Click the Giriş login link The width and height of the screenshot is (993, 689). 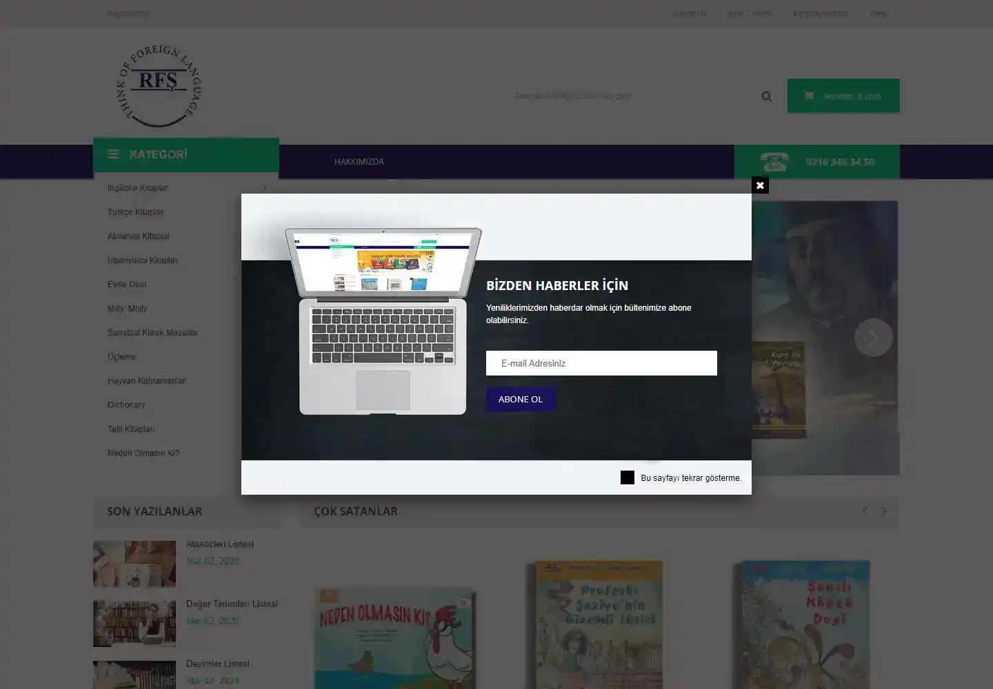(x=878, y=14)
